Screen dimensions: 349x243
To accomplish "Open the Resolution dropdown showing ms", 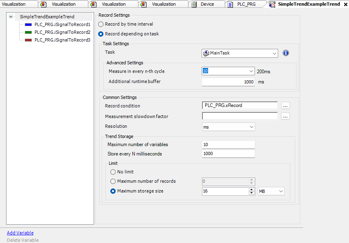I will pyautogui.click(x=252, y=127).
